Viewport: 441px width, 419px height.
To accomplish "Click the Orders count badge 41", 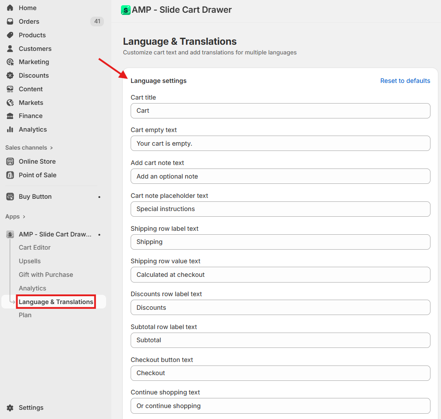I will pos(97,21).
